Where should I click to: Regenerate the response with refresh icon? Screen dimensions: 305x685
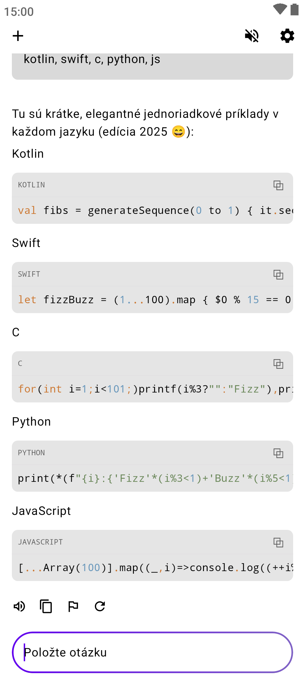click(x=100, y=606)
